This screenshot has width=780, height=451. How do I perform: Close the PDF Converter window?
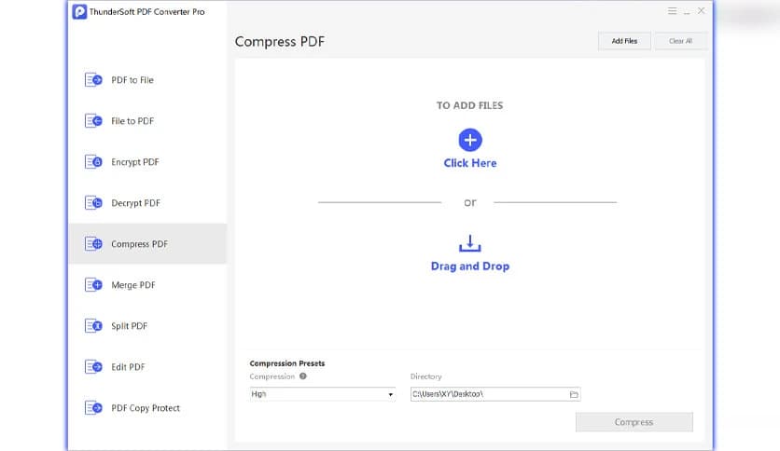tap(701, 11)
